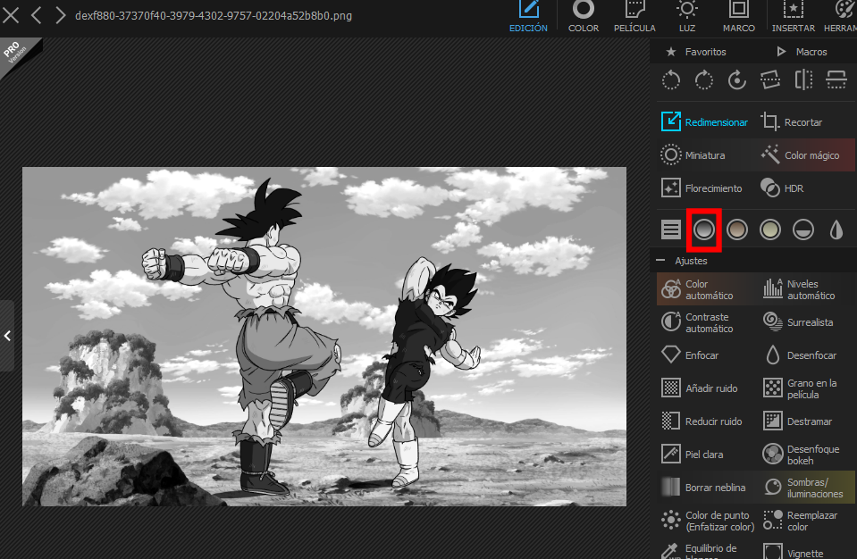The height and width of the screenshot is (559, 857).
Task: Switch to the EDICIÓN tab
Action: click(x=528, y=17)
